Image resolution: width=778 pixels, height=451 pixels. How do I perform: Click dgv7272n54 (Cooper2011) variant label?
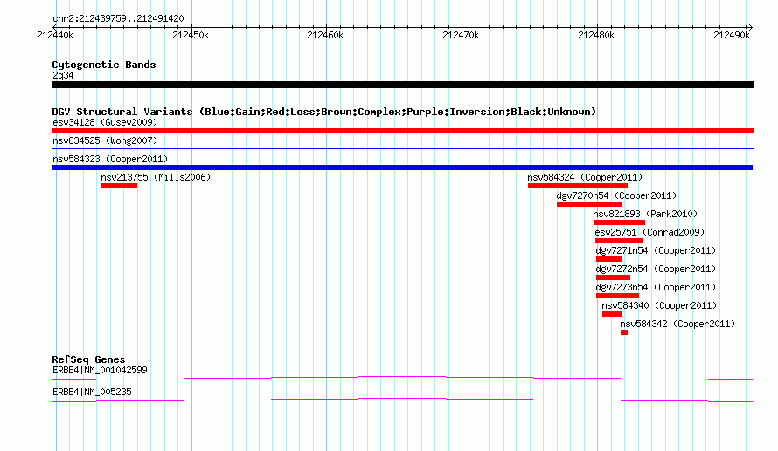[656, 269]
